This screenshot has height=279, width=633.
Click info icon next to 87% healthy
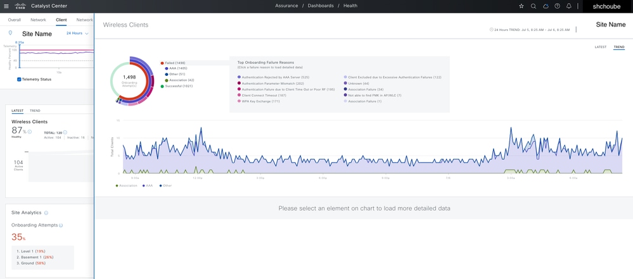30,132
